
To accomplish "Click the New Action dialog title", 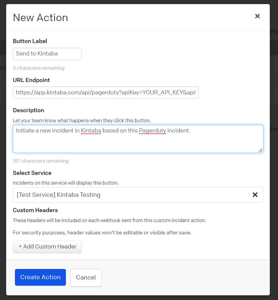I will coord(40,18).
